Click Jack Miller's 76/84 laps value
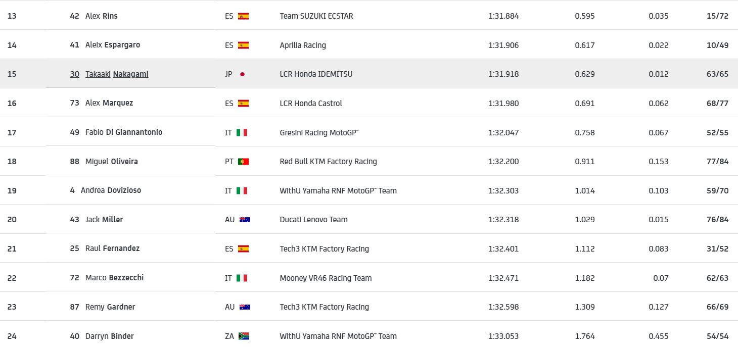 pyautogui.click(x=717, y=220)
